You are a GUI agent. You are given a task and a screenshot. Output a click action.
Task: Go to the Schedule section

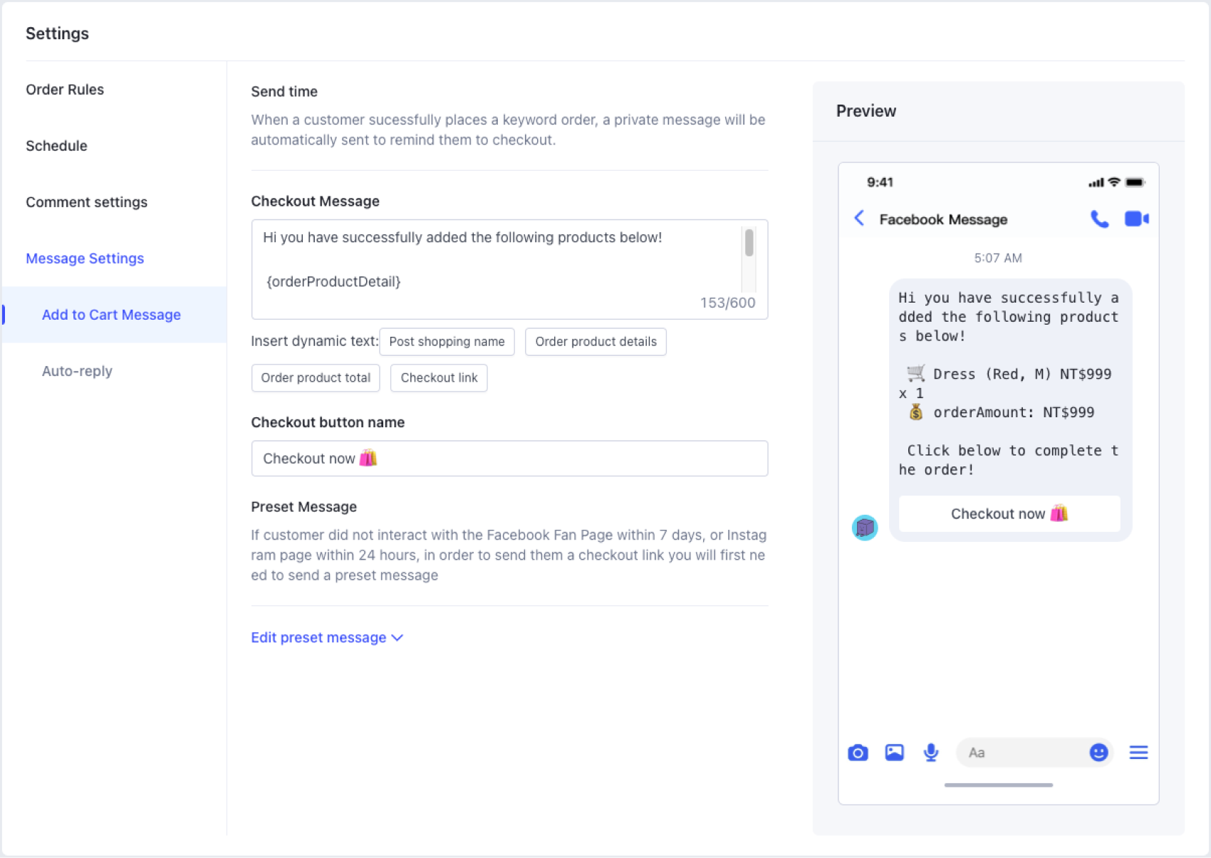56,146
